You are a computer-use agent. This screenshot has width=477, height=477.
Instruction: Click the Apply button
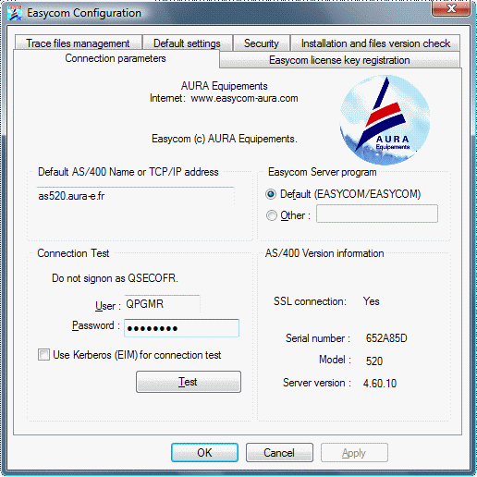[354, 452]
